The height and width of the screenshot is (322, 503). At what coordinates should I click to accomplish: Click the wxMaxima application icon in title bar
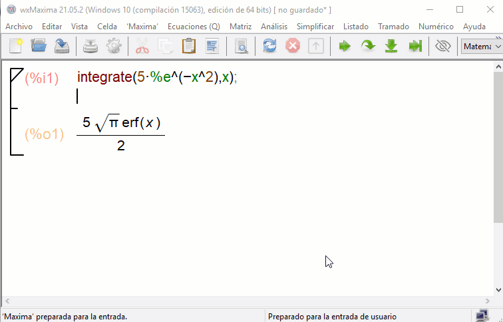pyautogui.click(x=11, y=9)
